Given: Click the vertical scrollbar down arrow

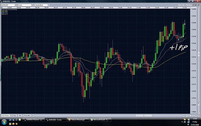Looking at the screenshot, I should click(x=199, y=101).
